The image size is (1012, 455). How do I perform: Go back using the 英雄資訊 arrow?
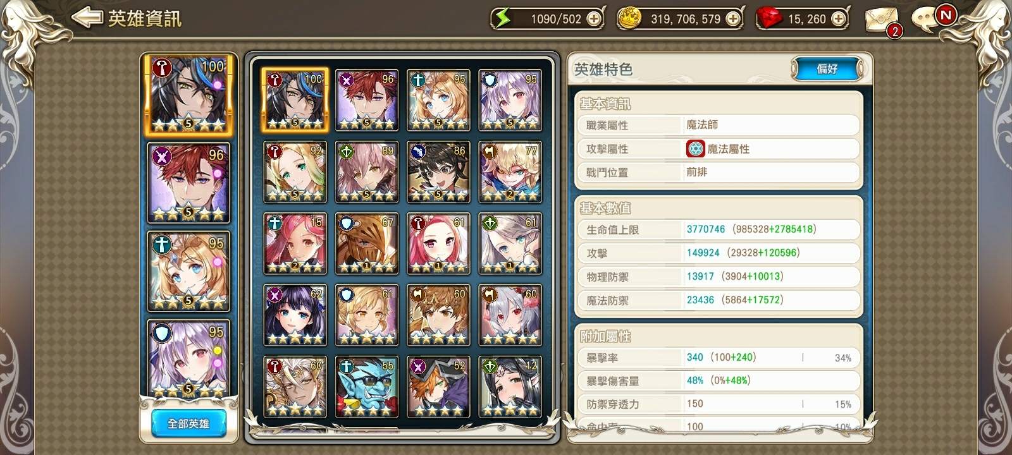click(86, 18)
